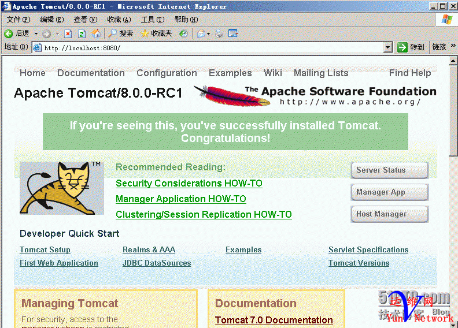
Task: Open the Servlet Specifications link
Action: click(368, 250)
